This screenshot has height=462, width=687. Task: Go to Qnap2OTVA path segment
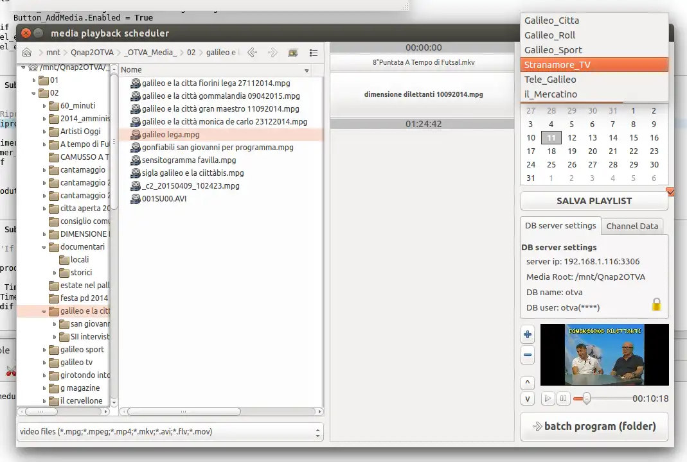(x=92, y=53)
